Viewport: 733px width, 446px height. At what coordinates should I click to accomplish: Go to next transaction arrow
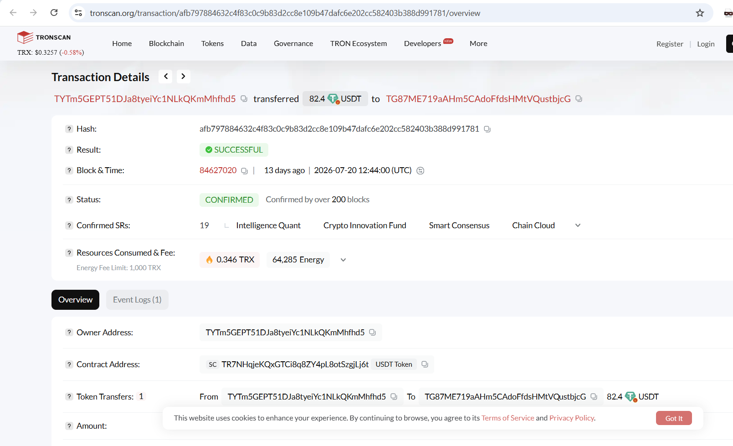[x=183, y=77]
